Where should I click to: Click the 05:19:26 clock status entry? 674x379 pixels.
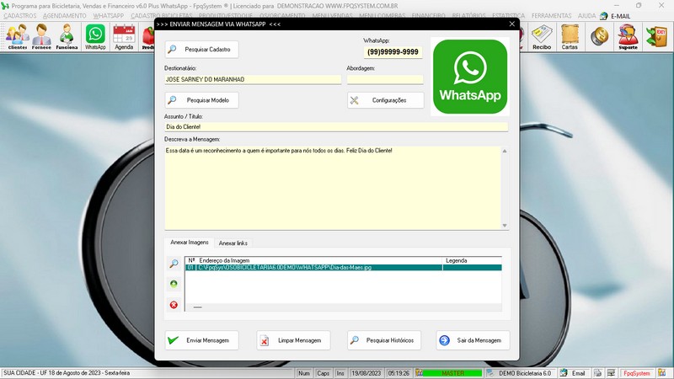pyautogui.click(x=399, y=373)
